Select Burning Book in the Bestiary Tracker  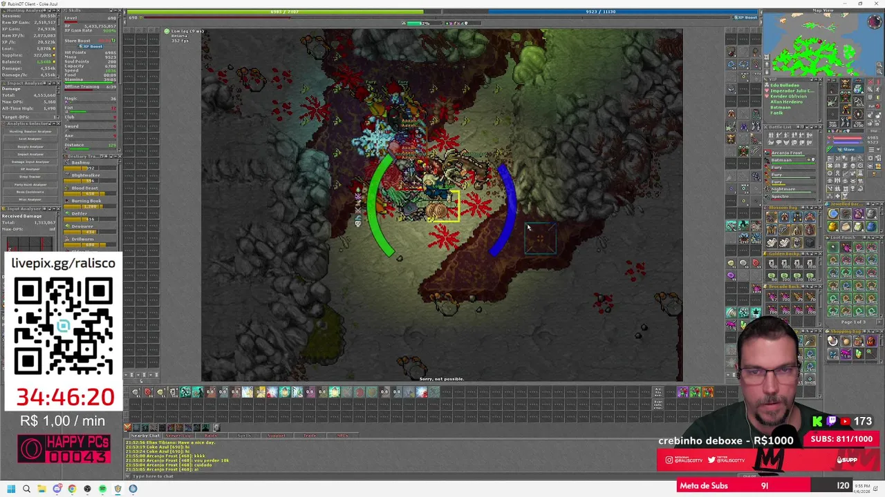[91, 203]
